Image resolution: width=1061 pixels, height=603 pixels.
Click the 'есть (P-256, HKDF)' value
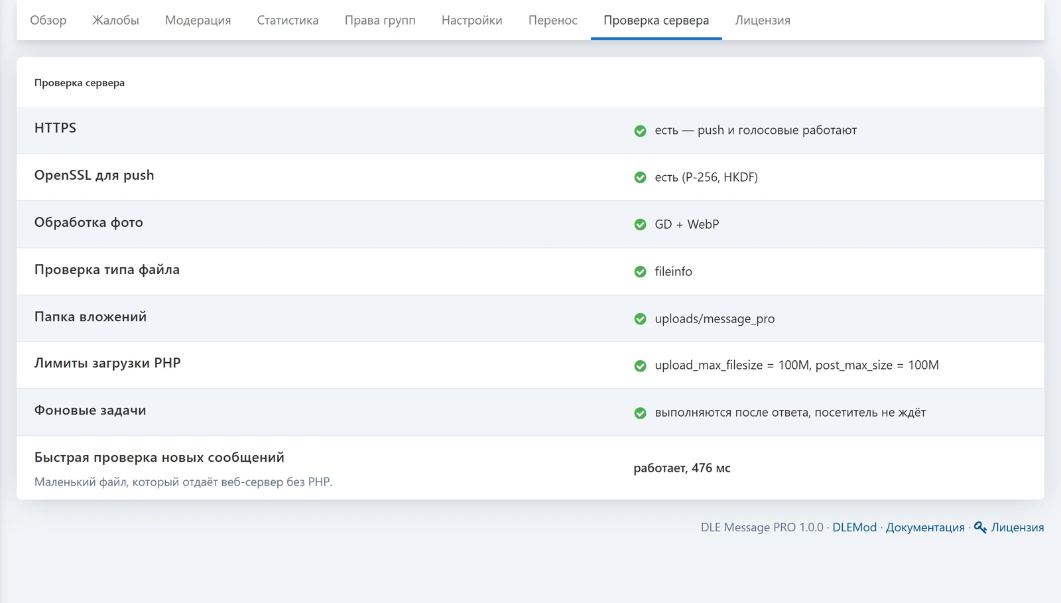coord(706,177)
